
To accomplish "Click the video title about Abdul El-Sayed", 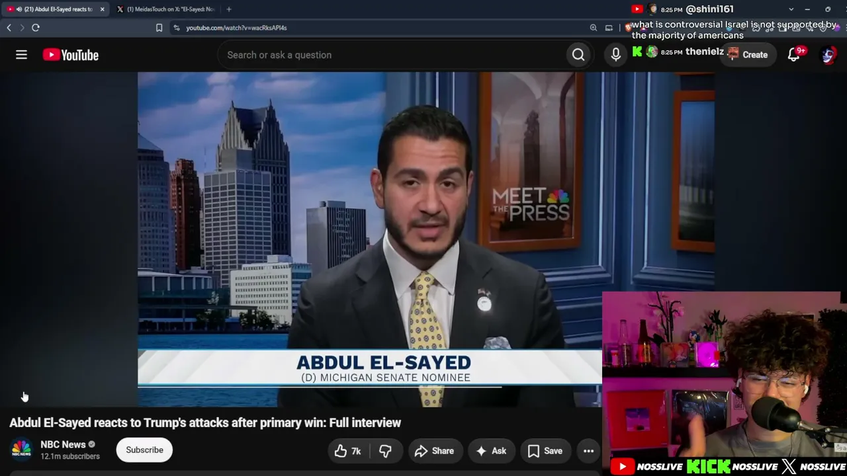I will click(205, 422).
